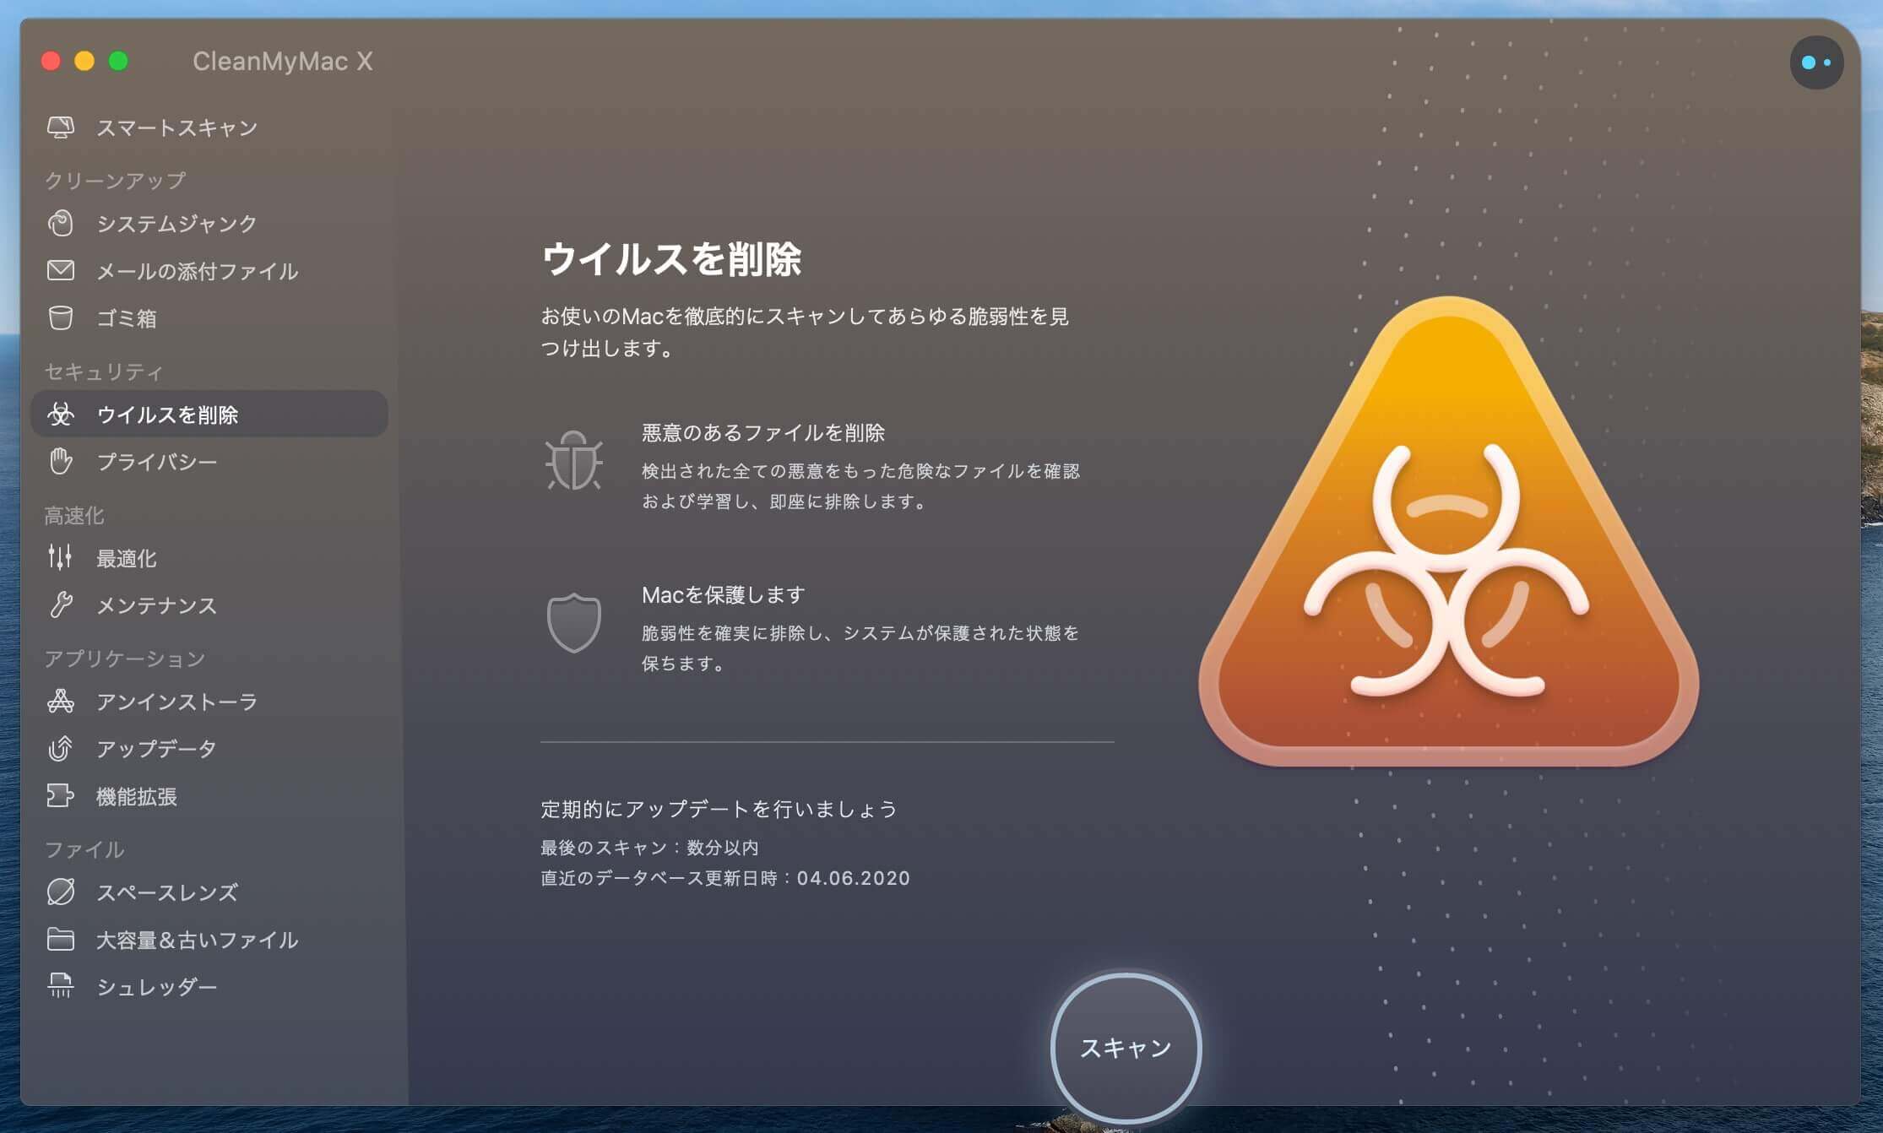
Task: Open the Space Lens icon
Action: point(60,892)
